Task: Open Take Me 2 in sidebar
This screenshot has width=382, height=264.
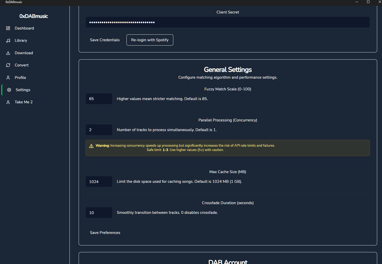Action: (24, 102)
